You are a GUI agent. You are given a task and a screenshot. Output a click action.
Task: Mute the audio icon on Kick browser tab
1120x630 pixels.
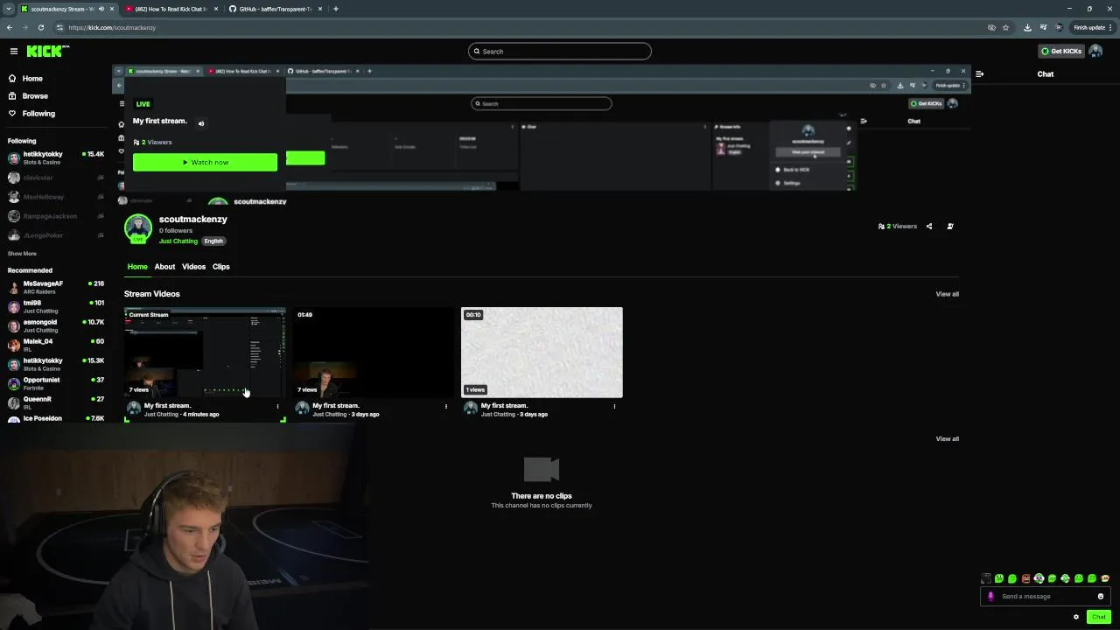click(x=101, y=9)
